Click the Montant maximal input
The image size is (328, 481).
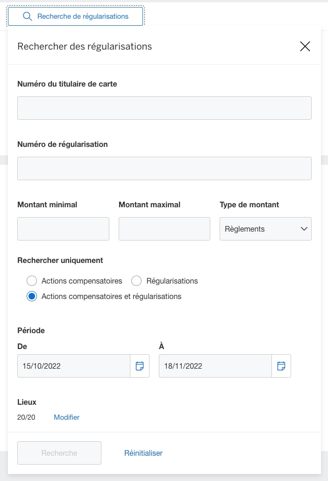pyautogui.click(x=164, y=229)
